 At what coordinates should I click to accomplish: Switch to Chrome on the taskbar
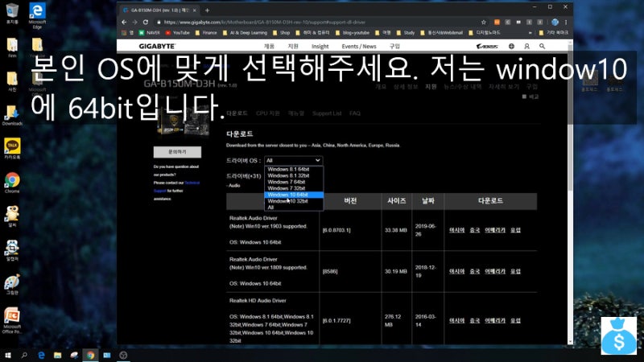pos(90,356)
